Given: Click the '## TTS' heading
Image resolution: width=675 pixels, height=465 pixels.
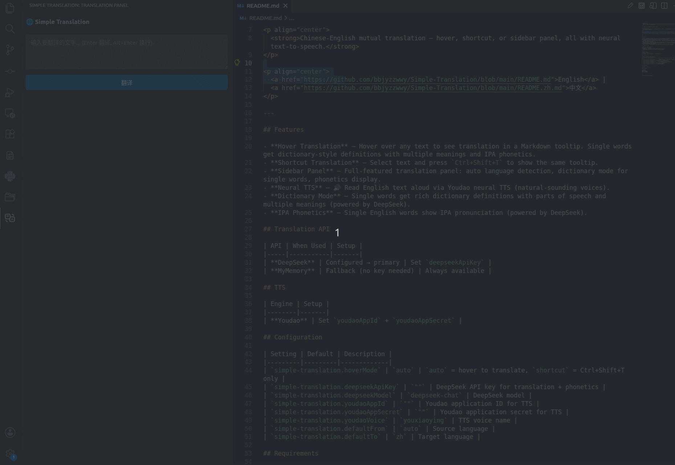Looking at the screenshot, I should point(274,287).
